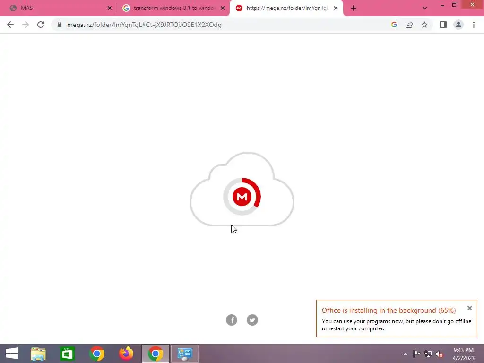Switch to the transform windows 8.1 tab
The image size is (484, 363).
pos(173,8)
